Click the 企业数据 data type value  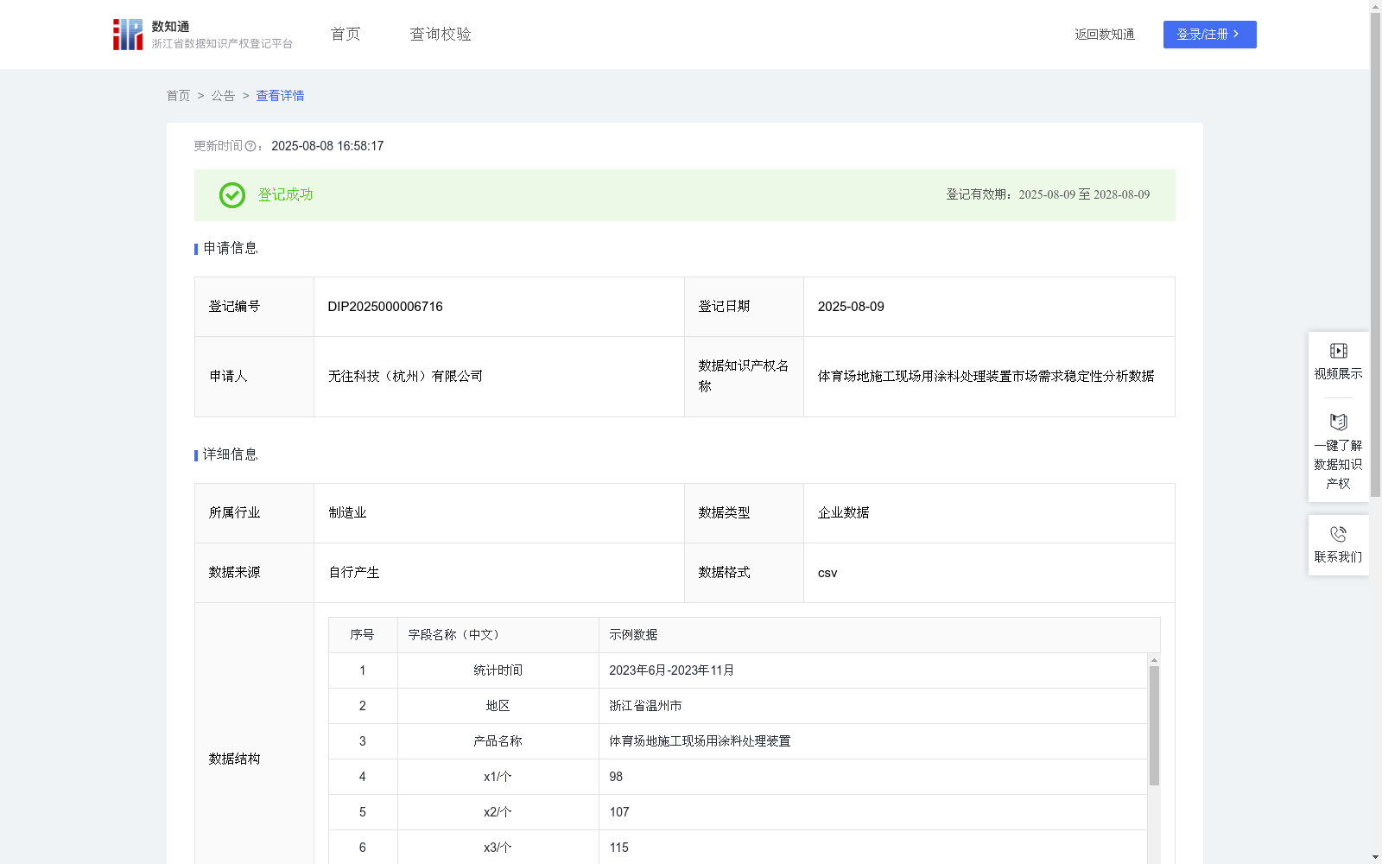tap(844, 513)
